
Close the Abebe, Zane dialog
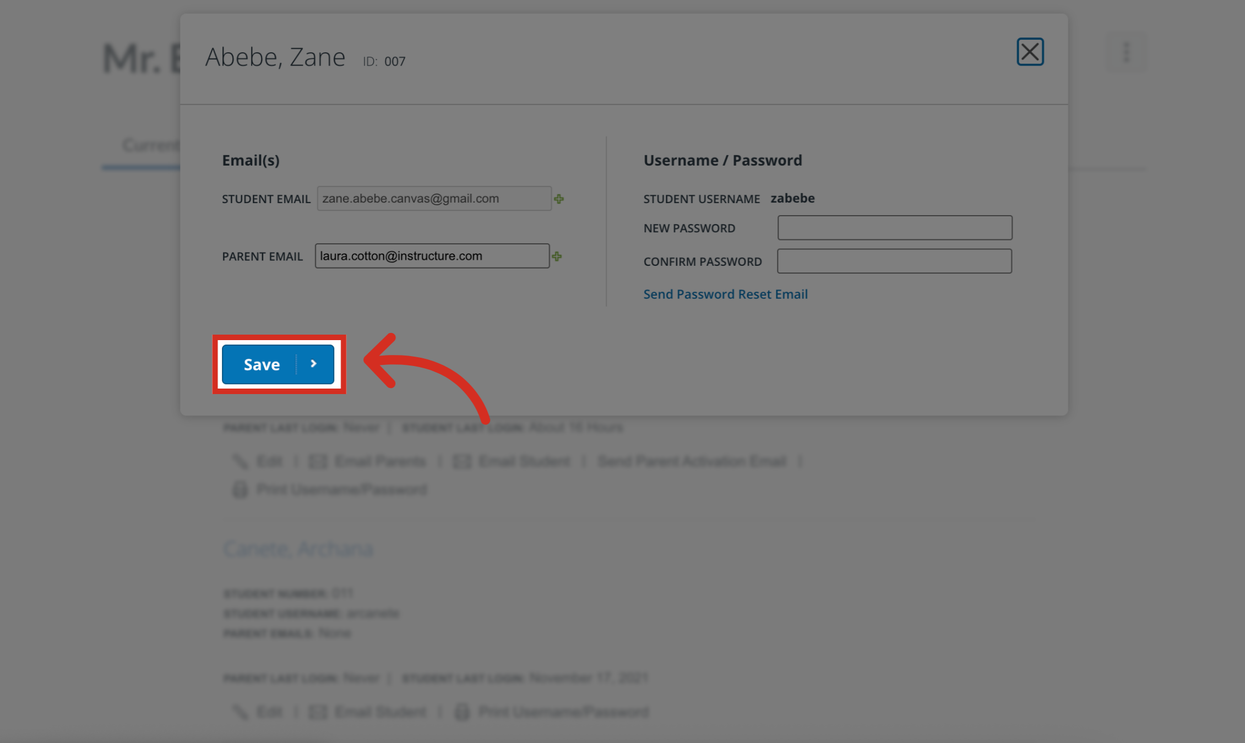click(1030, 52)
